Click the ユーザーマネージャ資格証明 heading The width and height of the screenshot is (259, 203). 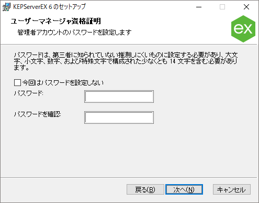(x=56, y=22)
